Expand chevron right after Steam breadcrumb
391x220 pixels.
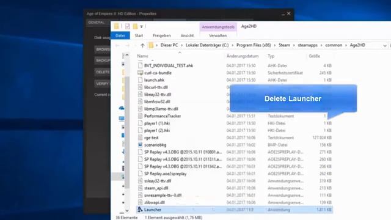(294, 45)
